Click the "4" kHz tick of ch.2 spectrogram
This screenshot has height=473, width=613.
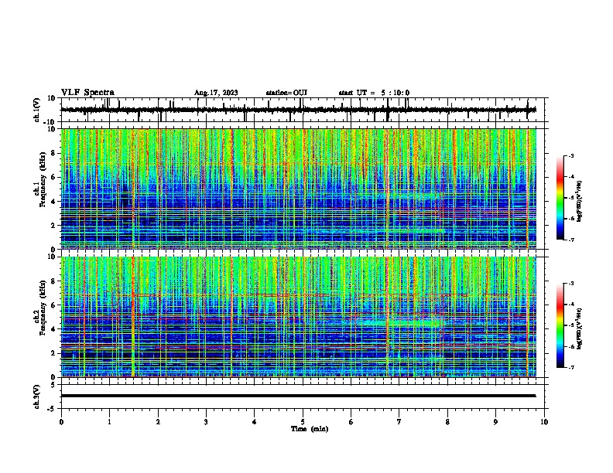coord(55,329)
